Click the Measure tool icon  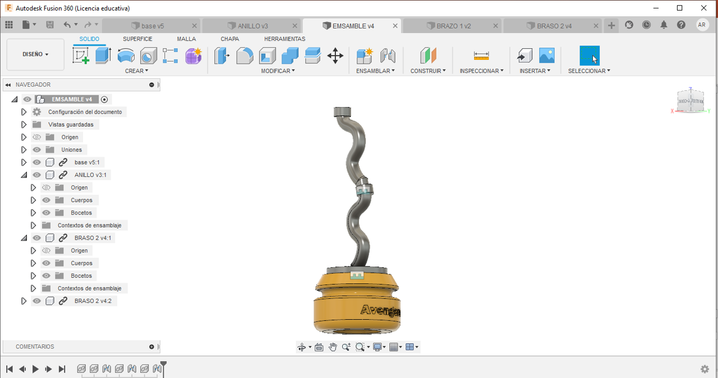[x=481, y=55]
